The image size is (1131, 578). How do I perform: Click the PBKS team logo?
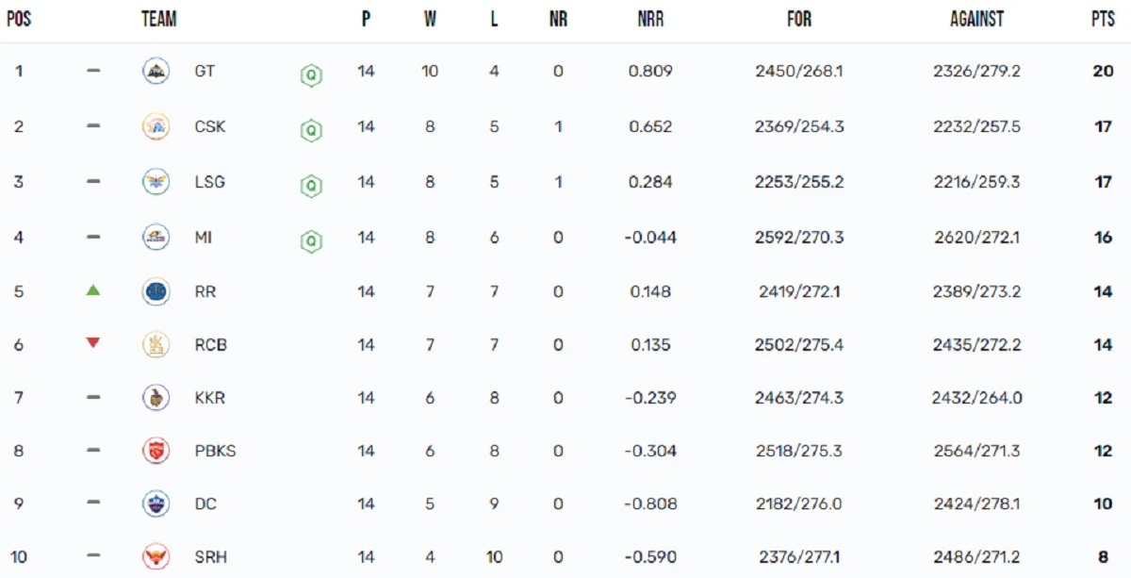coord(156,451)
